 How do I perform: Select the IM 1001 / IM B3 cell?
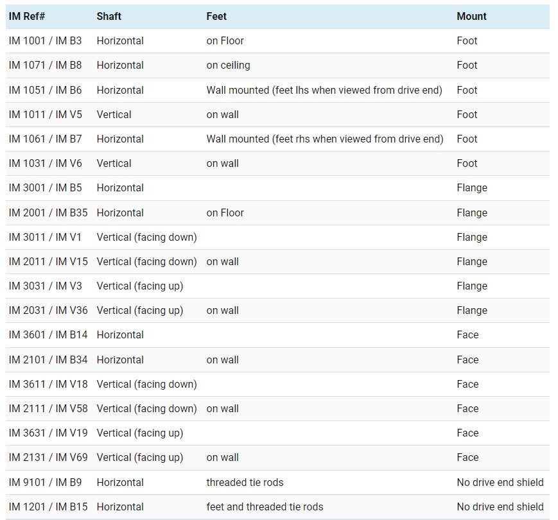(x=46, y=40)
